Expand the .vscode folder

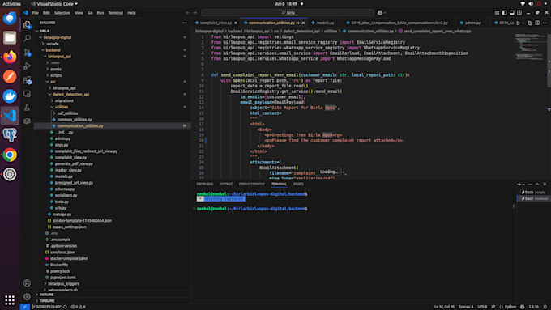coord(43,44)
